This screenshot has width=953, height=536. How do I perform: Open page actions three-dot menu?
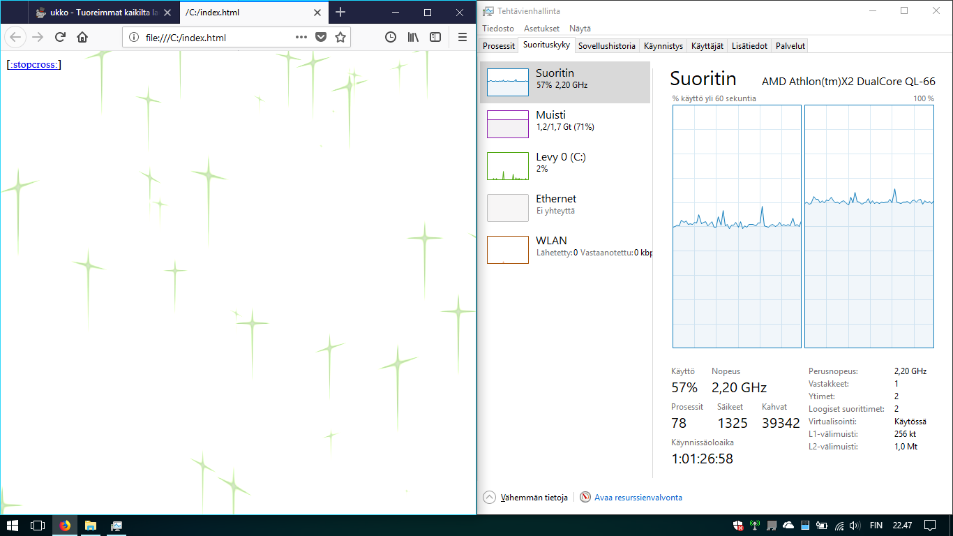pyautogui.click(x=301, y=38)
